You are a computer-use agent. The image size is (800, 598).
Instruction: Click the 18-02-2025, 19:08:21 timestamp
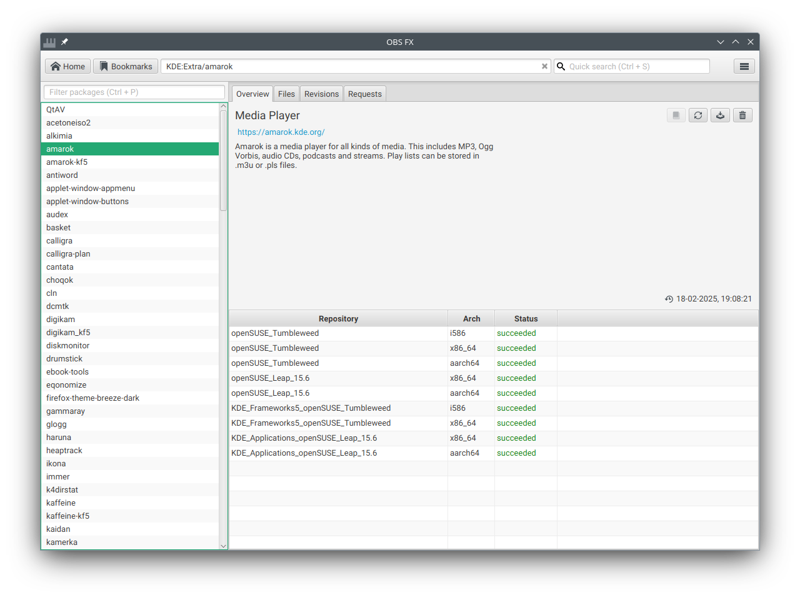coord(714,299)
